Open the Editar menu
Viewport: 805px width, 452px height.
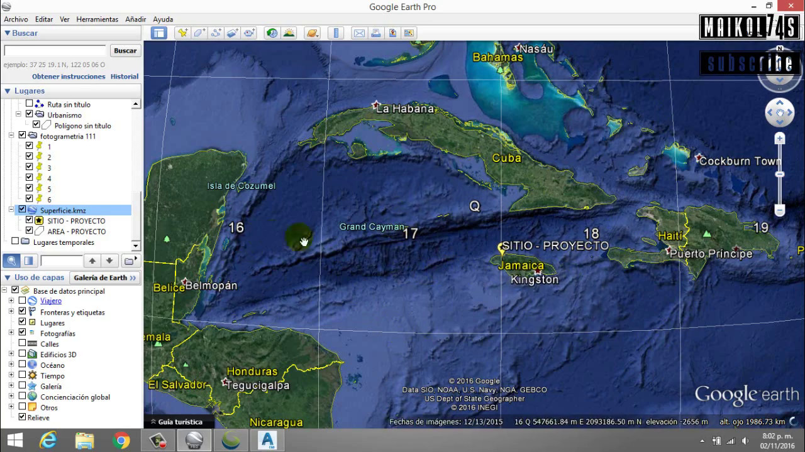(44, 19)
